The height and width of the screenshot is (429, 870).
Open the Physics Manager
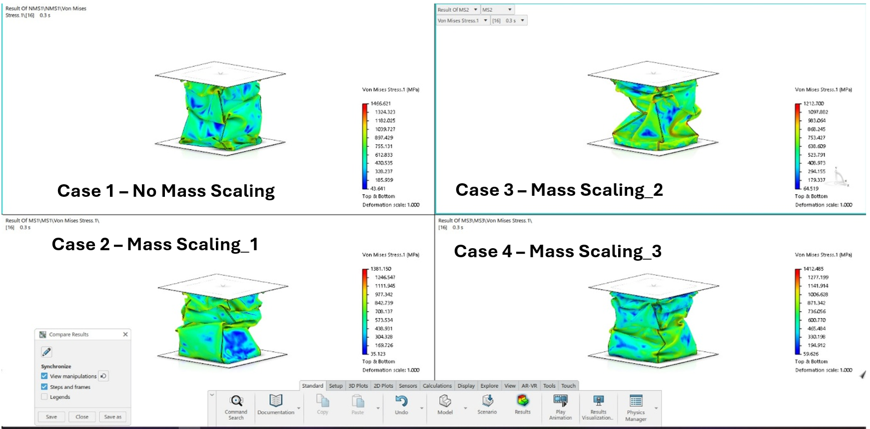[x=636, y=401]
